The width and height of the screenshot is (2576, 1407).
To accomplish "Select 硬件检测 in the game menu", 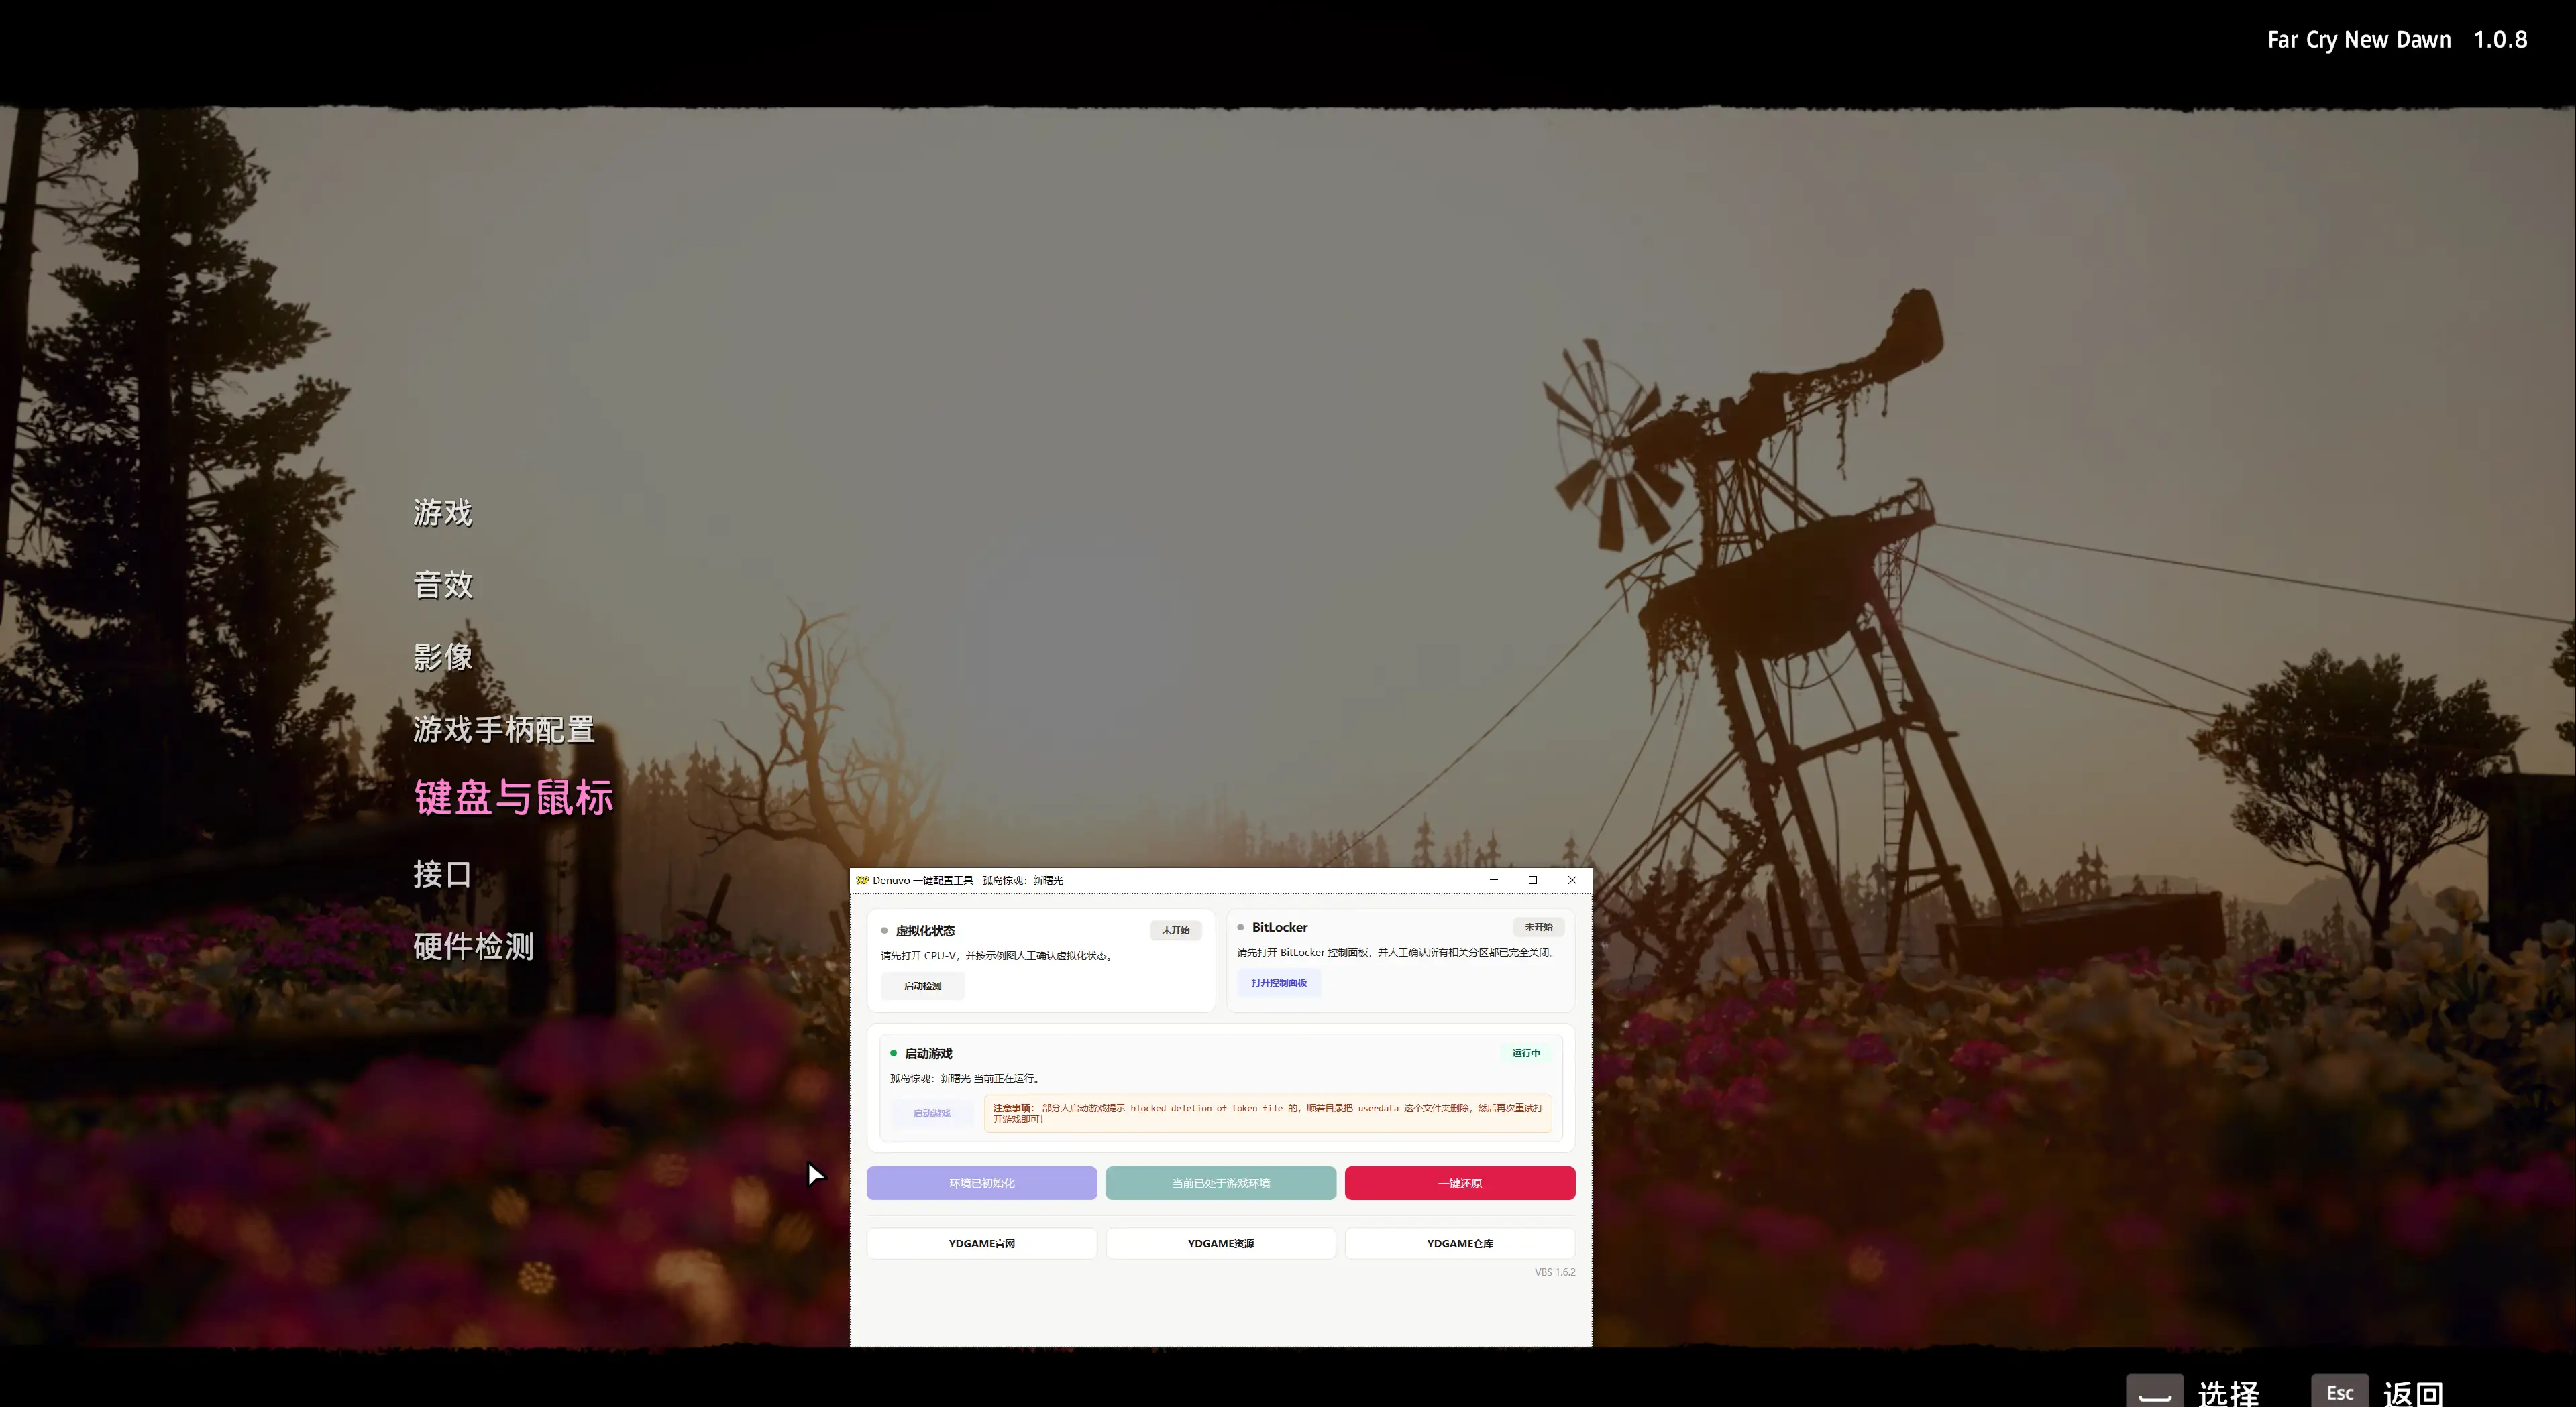I will (474, 946).
